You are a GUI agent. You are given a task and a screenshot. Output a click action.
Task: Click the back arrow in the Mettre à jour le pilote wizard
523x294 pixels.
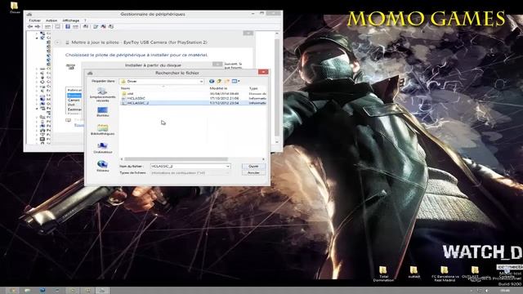[x=57, y=42]
